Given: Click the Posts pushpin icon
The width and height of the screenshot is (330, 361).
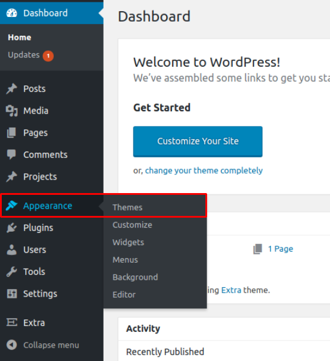Looking at the screenshot, I should point(12,88).
